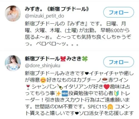Click the beginner mark emoji
139x119 pixels.
(x=116, y=94)
